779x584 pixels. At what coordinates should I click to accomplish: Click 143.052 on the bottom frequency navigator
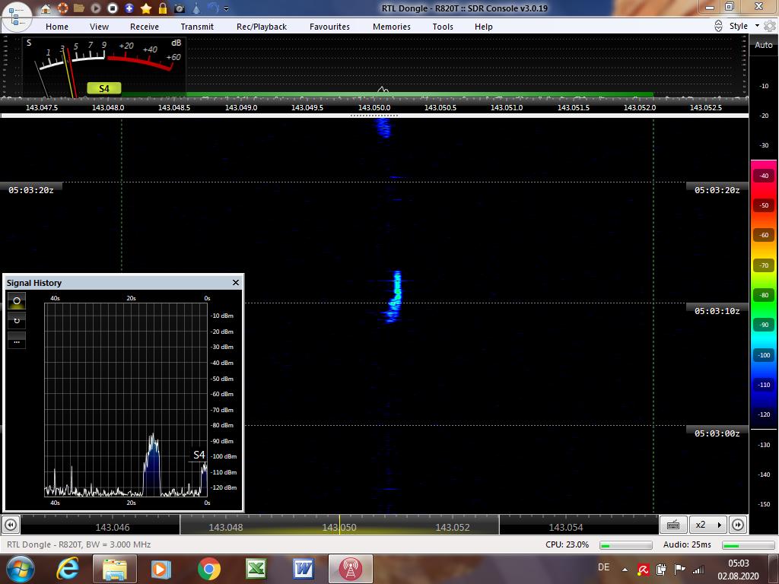[x=452, y=528]
